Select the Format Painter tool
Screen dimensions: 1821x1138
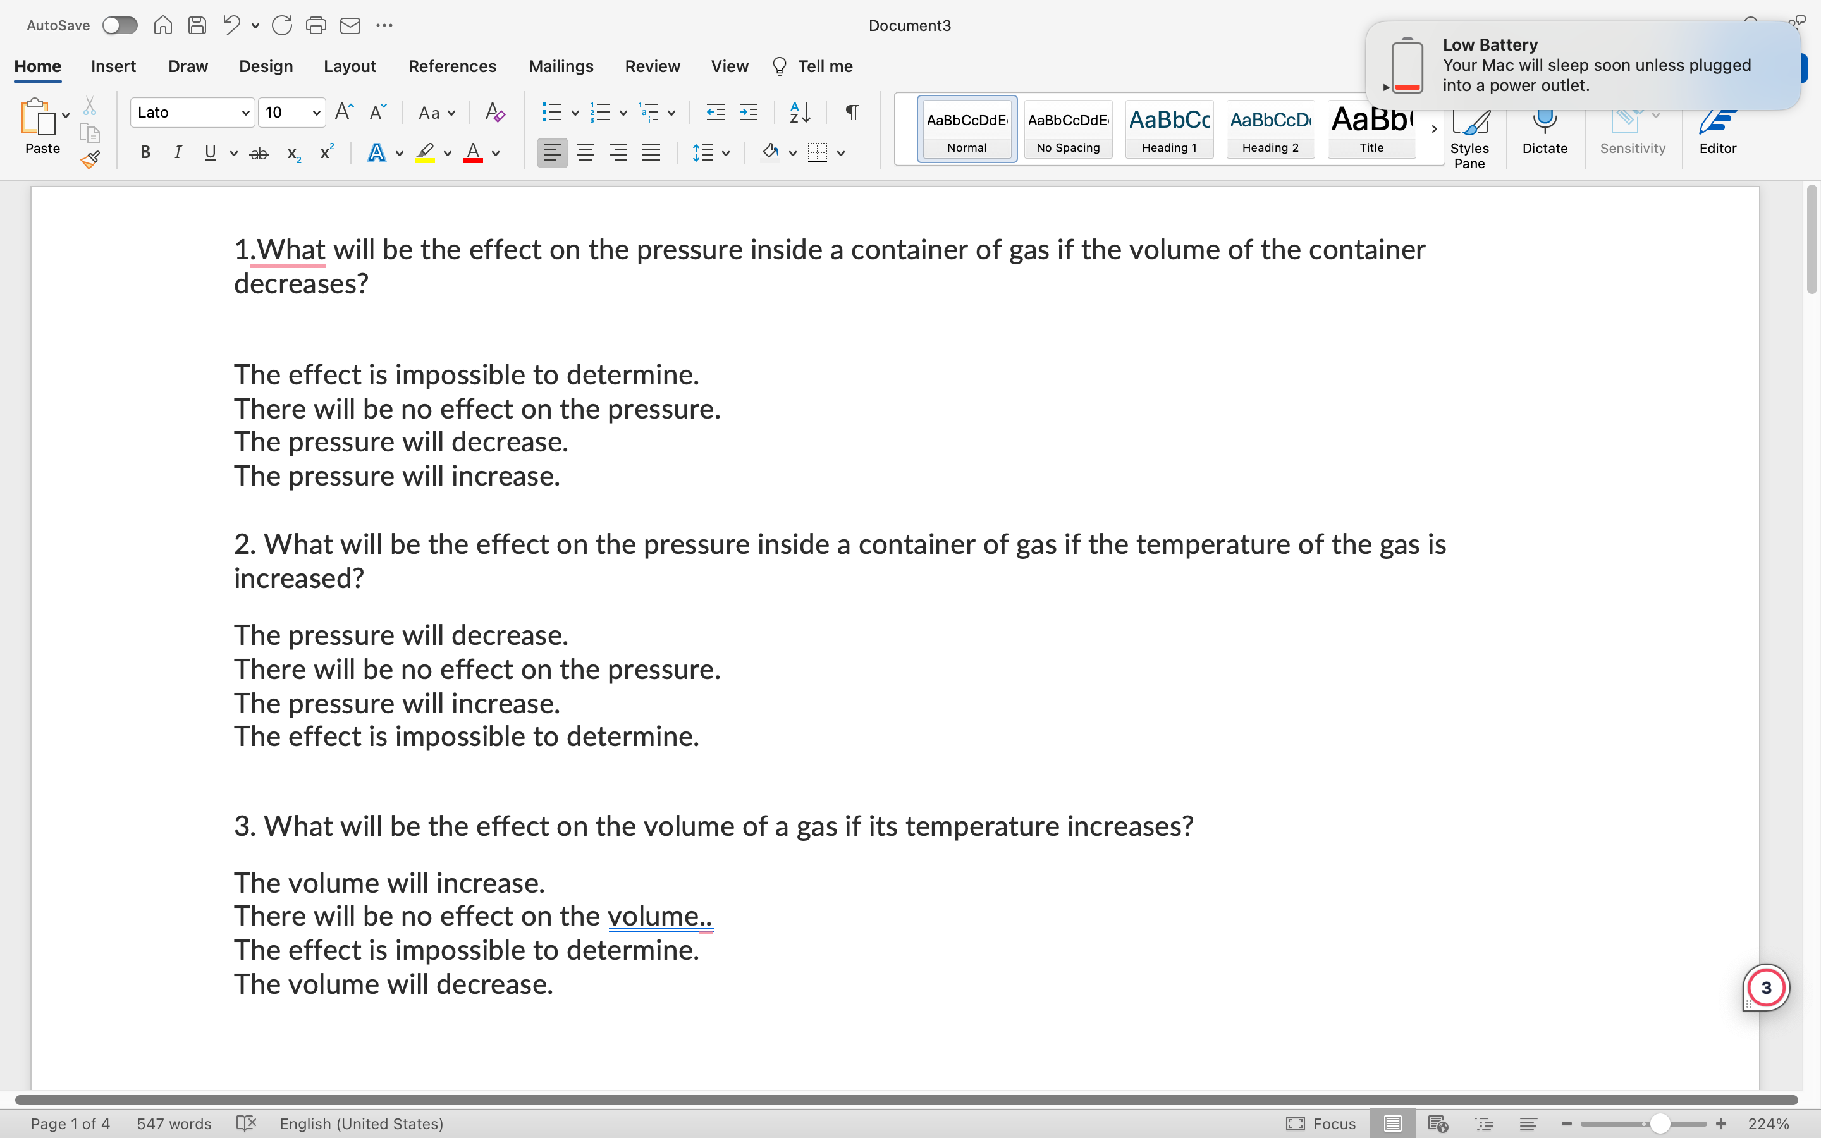pos(90,159)
